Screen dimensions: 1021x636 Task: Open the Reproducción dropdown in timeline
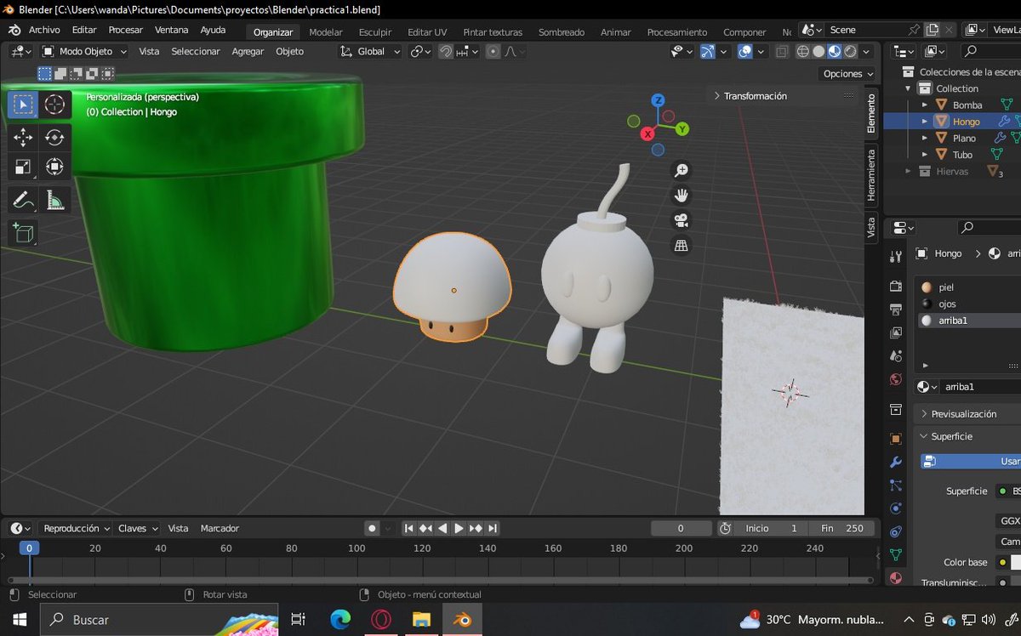click(x=77, y=528)
